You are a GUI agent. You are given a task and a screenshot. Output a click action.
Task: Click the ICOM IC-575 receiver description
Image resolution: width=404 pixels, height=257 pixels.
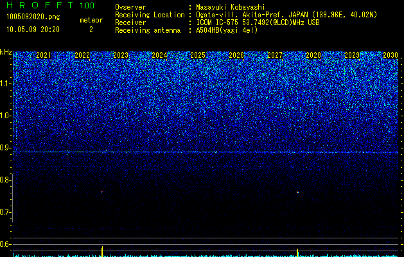(x=258, y=22)
